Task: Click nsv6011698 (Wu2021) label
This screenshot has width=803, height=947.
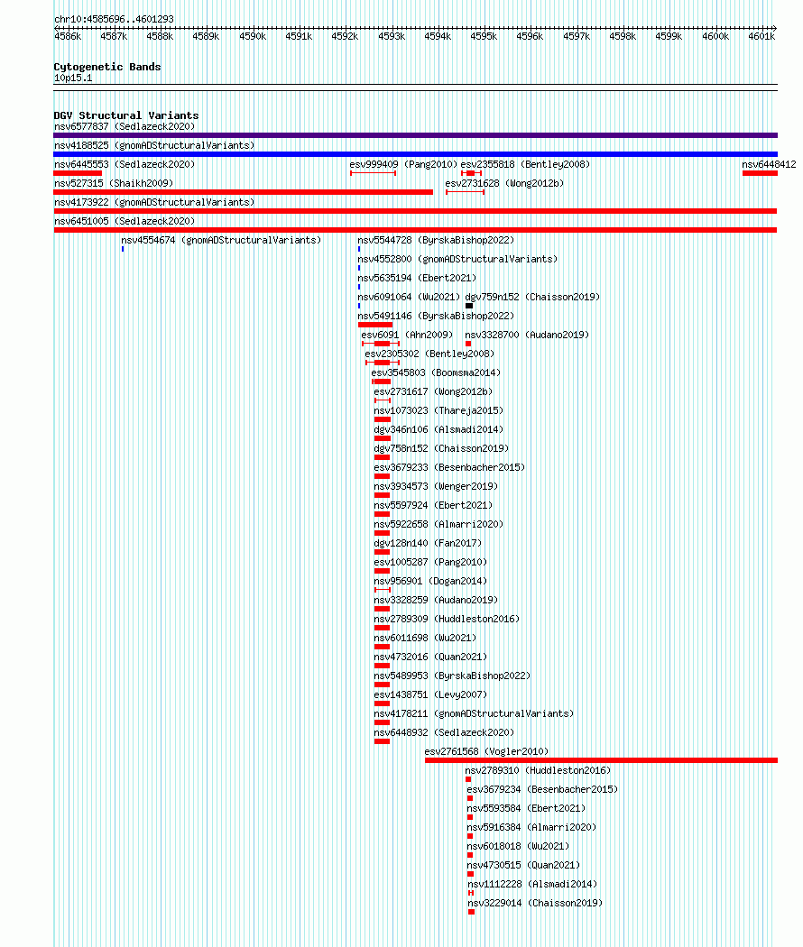Action: coord(425,638)
